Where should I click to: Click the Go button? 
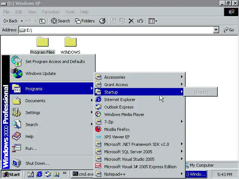point(229,30)
